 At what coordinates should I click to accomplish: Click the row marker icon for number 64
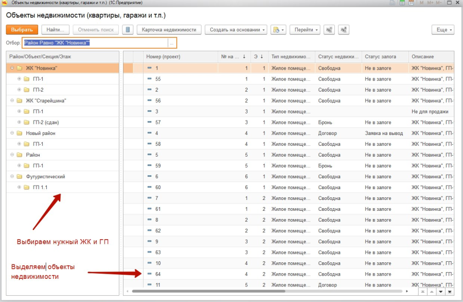coord(150,274)
